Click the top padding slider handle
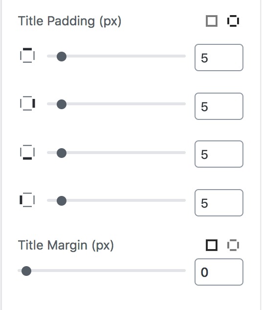This screenshot has width=262, height=310. point(62,57)
